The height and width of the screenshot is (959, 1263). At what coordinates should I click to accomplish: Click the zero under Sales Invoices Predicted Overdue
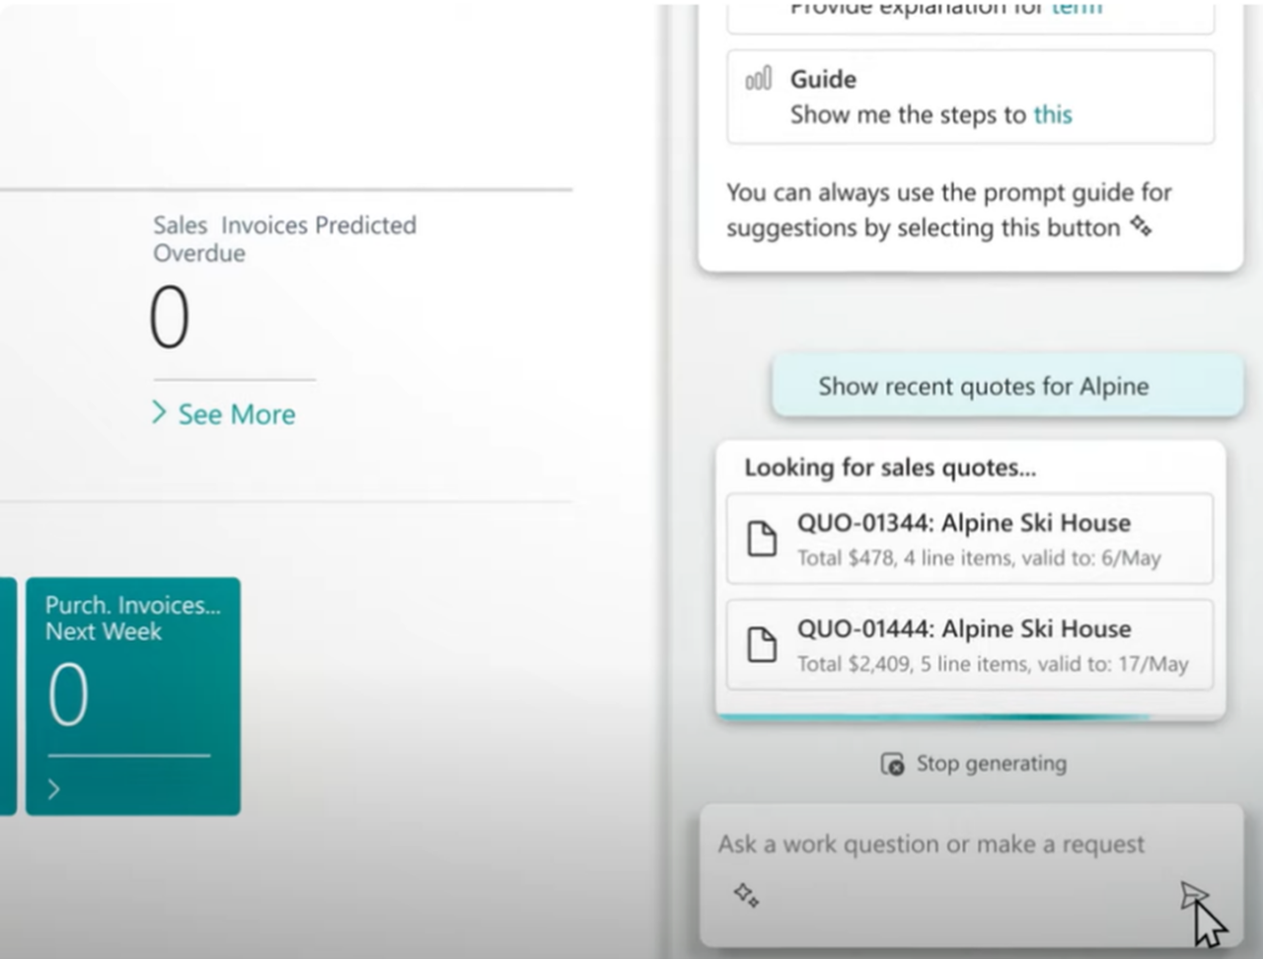(x=170, y=314)
